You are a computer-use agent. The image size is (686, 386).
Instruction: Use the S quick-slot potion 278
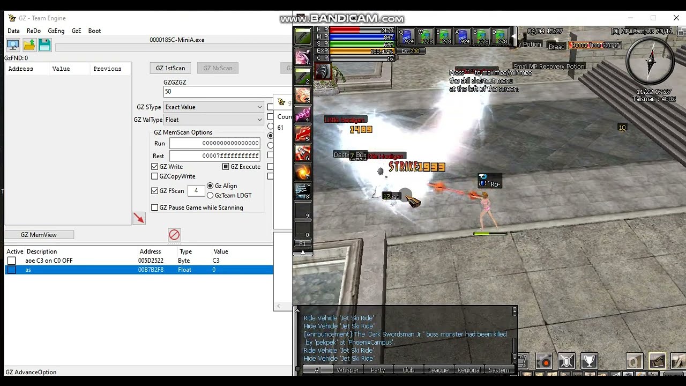click(481, 36)
